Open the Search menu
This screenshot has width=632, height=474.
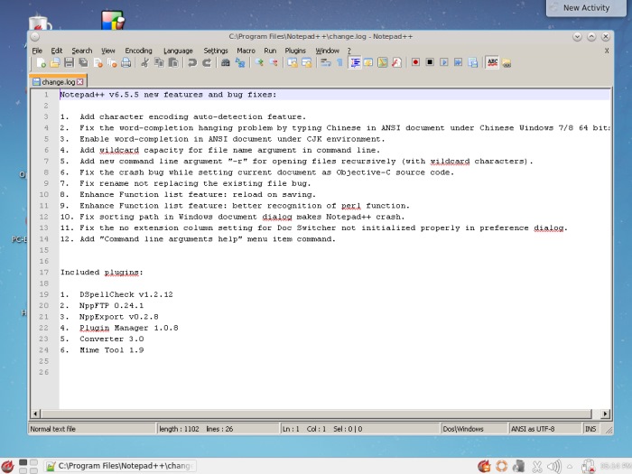(x=82, y=51)
